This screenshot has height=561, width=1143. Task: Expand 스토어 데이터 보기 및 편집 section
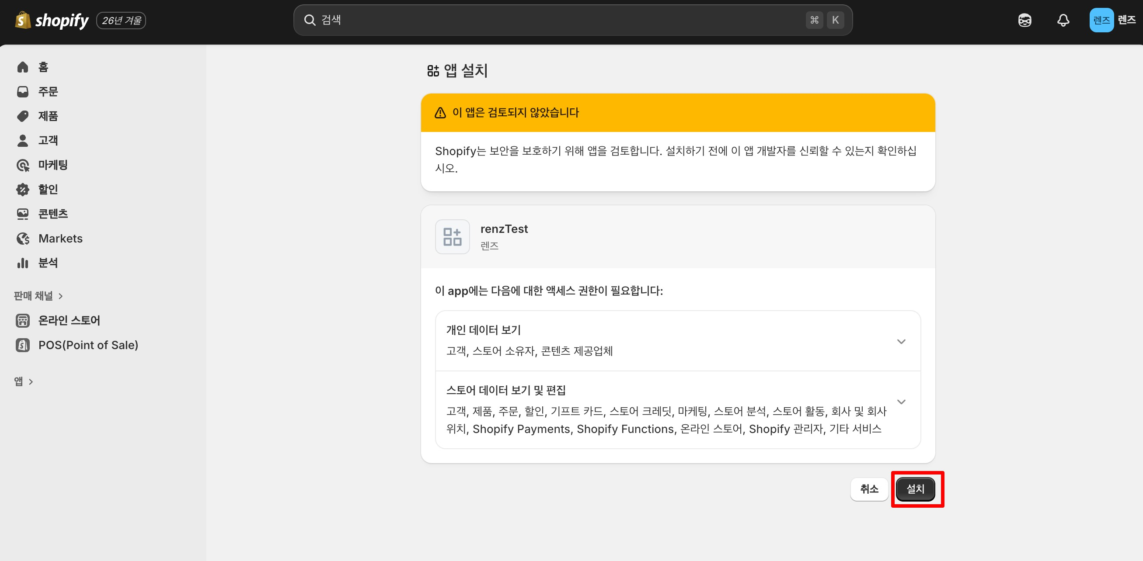[901, 402]
